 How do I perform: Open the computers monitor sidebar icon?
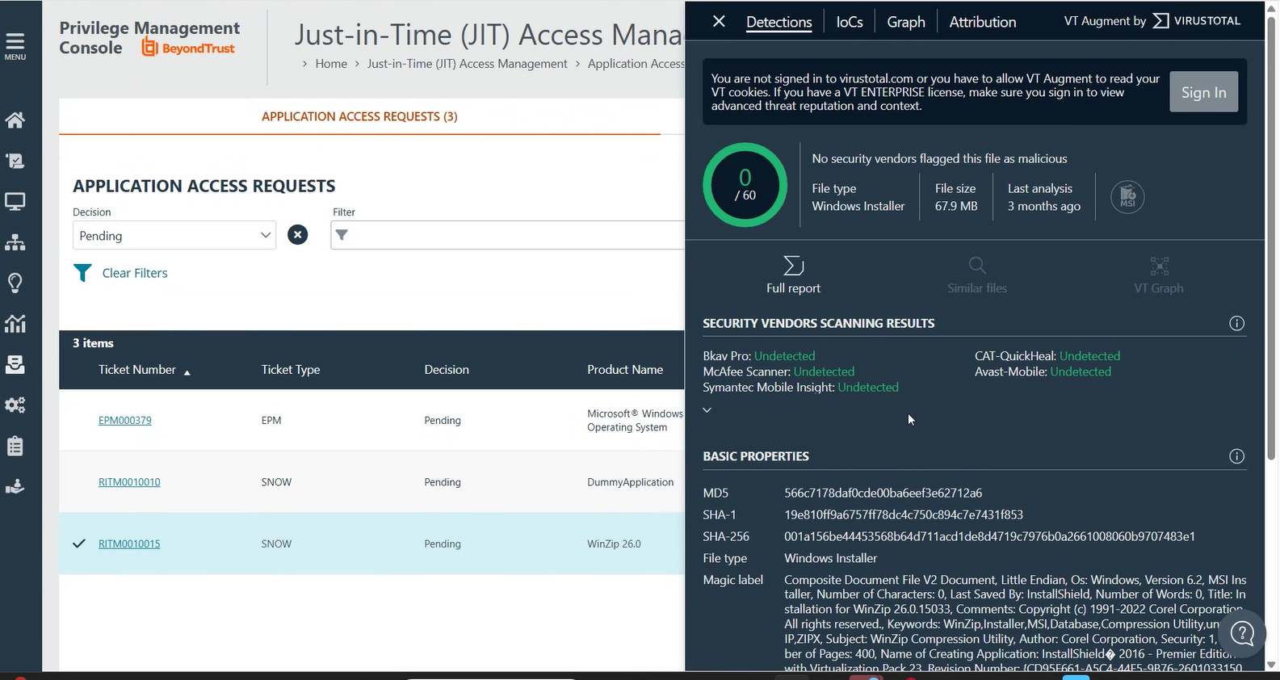(x=15, y=201)
